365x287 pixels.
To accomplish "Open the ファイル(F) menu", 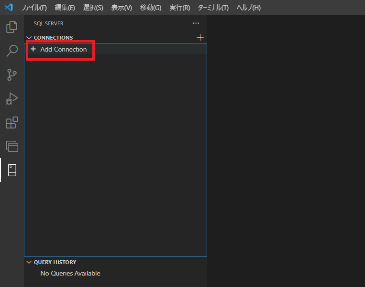I will pos(34,8).
